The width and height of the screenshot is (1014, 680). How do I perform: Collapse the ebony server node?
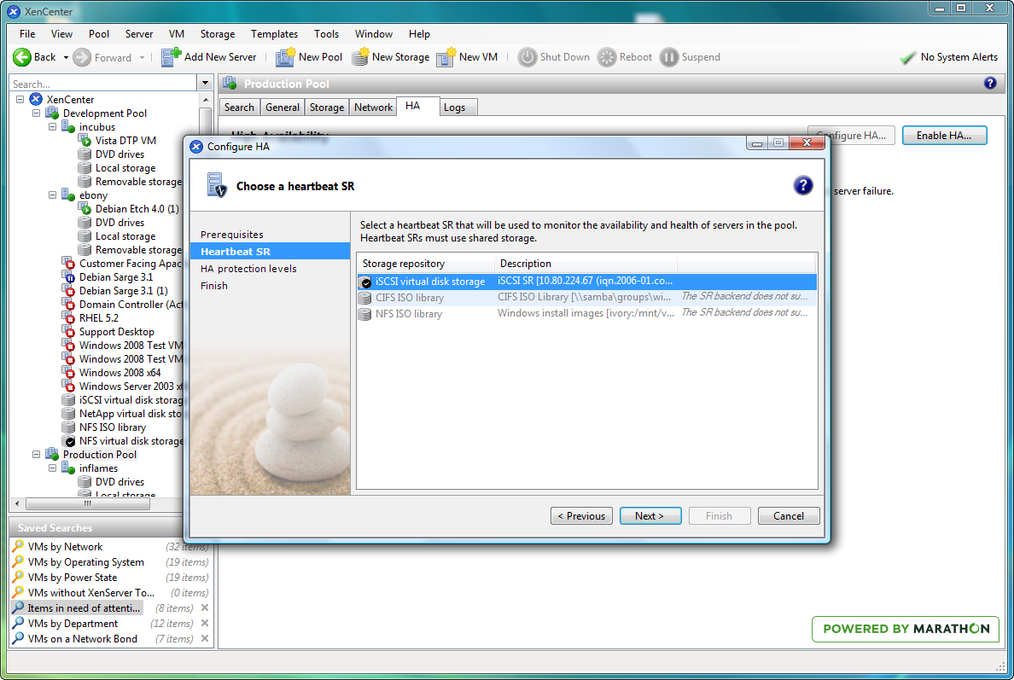coord(52,195)
